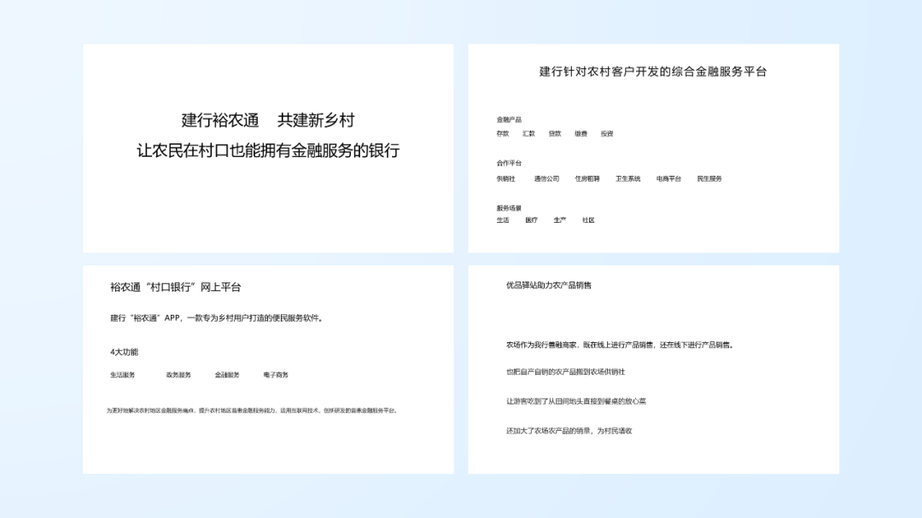The height and width of the screenshot is (518, 922).
Task: Click the text '卫生系统'
Action: coord(628,178)
